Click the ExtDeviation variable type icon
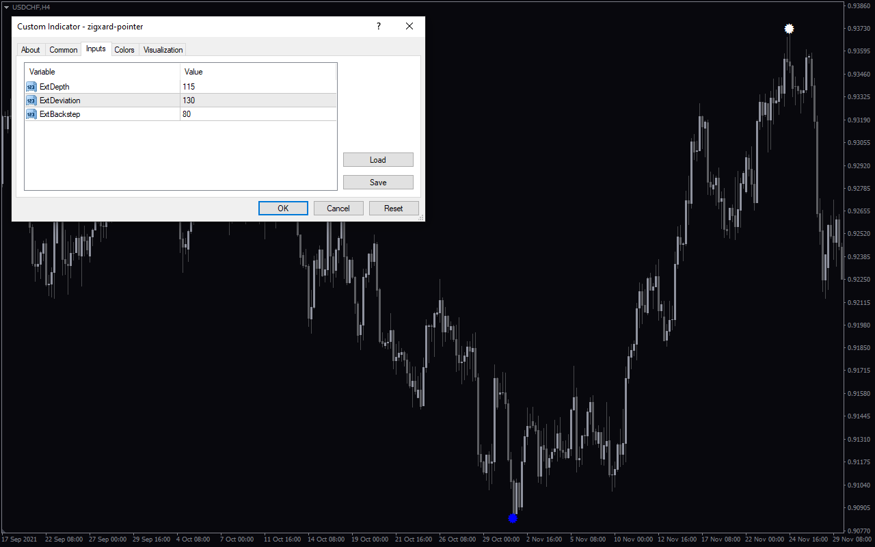Viewport: 875px width, 547px height. pos(31,101)
